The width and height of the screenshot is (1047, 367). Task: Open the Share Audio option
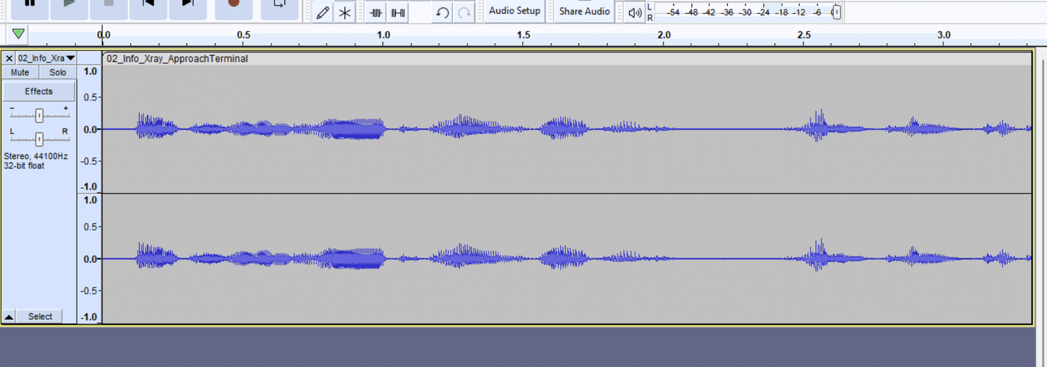coord(584,11)
